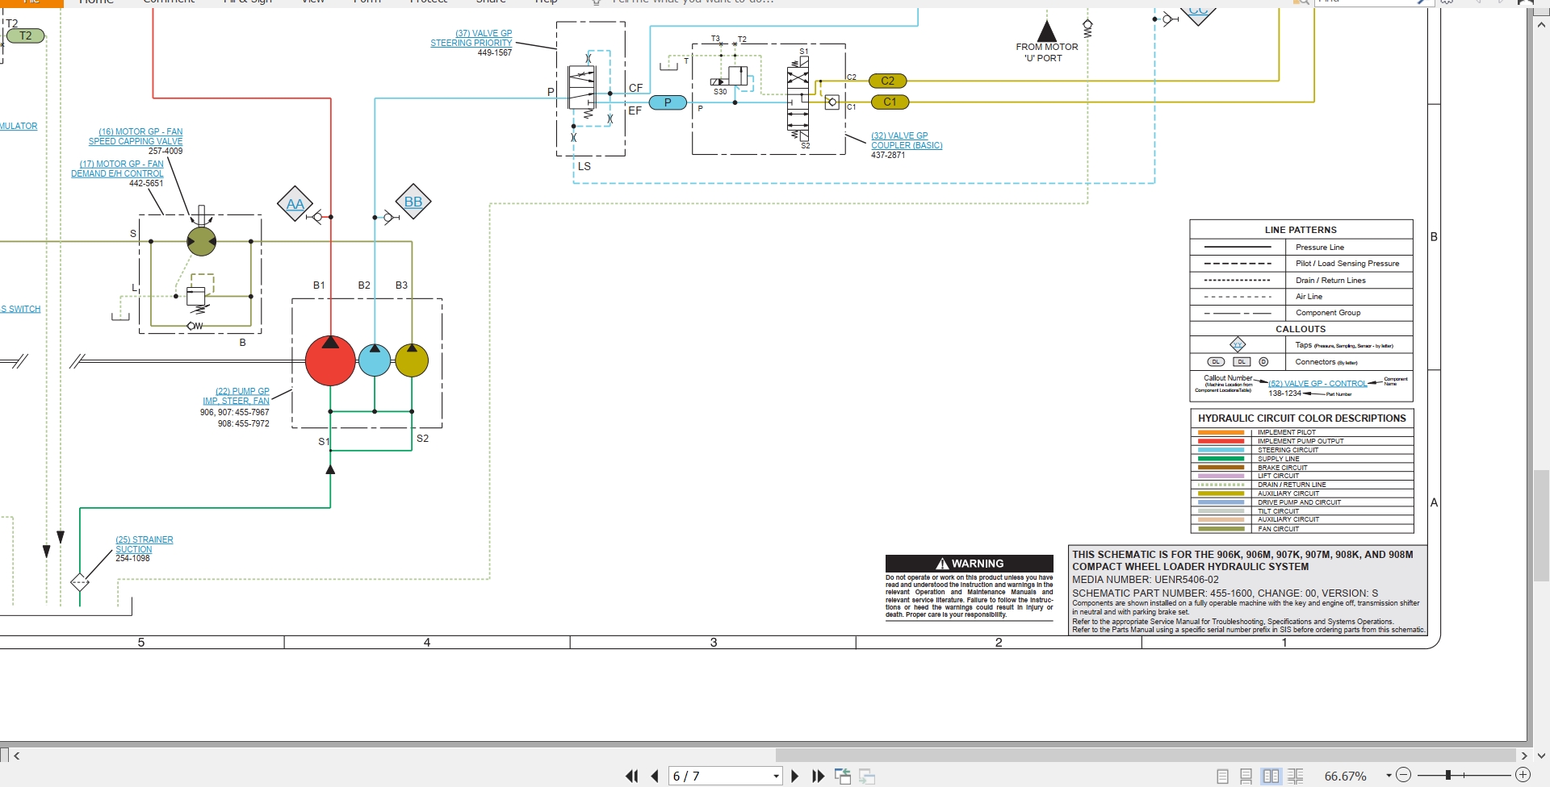The height and width of the screenshot is (787, 1550).
Task: Select the red implement pump symbol
Action: tap(330, 360)
